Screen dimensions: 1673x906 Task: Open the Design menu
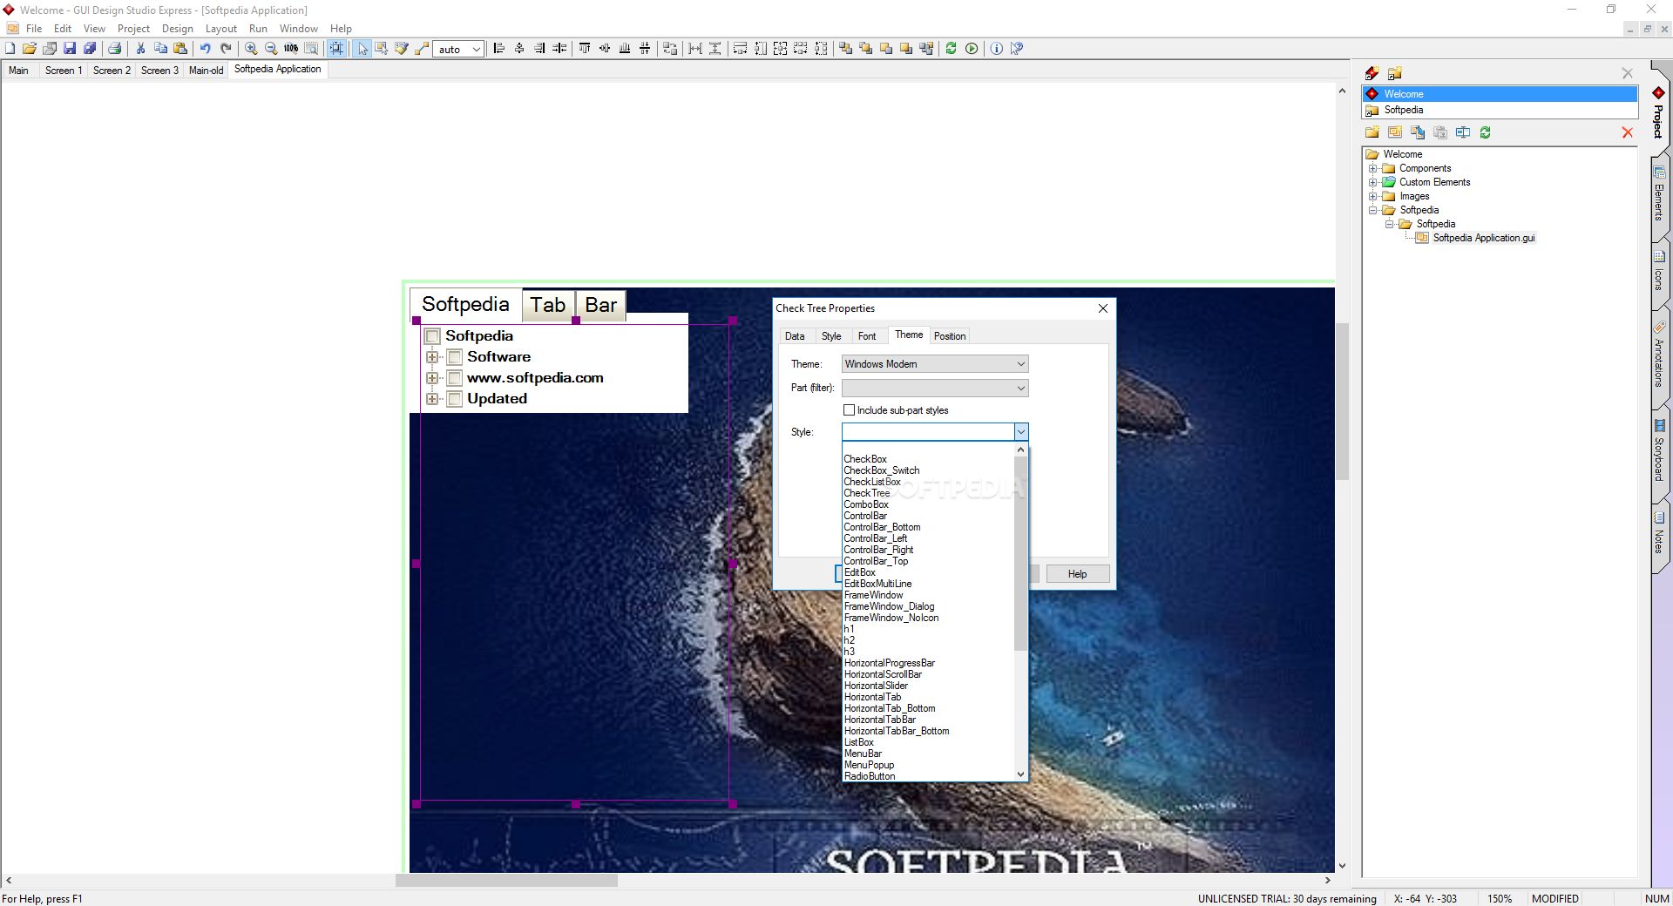pyautogui.click(x=177, y=29)
